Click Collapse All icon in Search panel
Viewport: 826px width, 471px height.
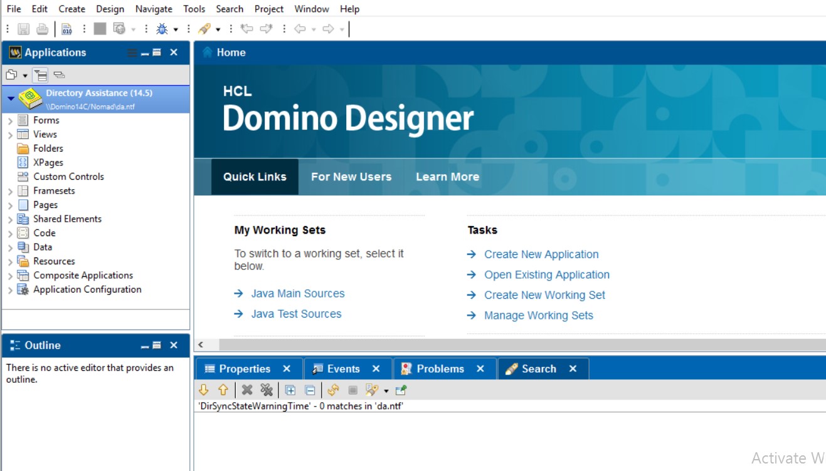(x=310, y=390)
